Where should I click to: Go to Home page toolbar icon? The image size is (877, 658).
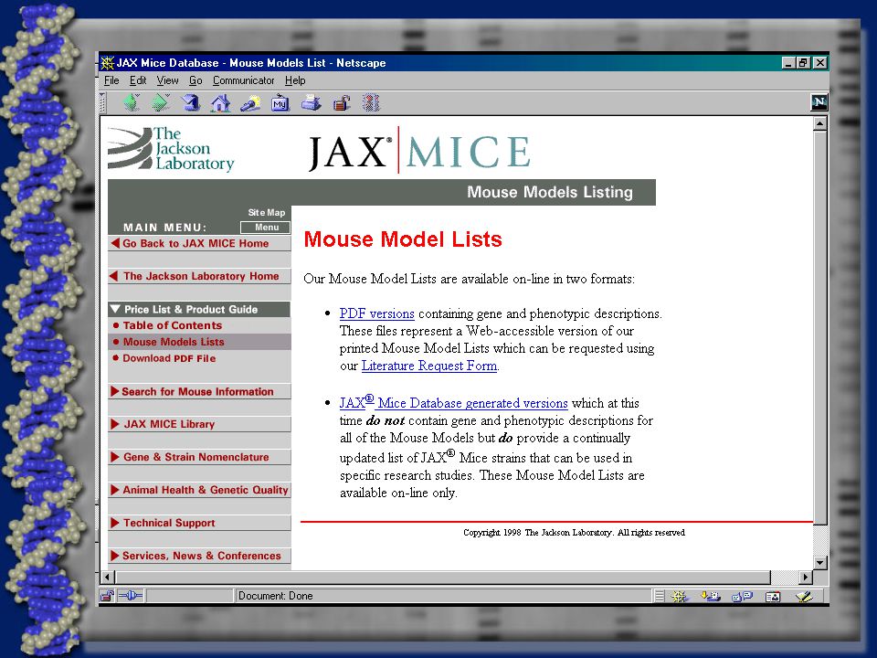click(x=220, y=102)
